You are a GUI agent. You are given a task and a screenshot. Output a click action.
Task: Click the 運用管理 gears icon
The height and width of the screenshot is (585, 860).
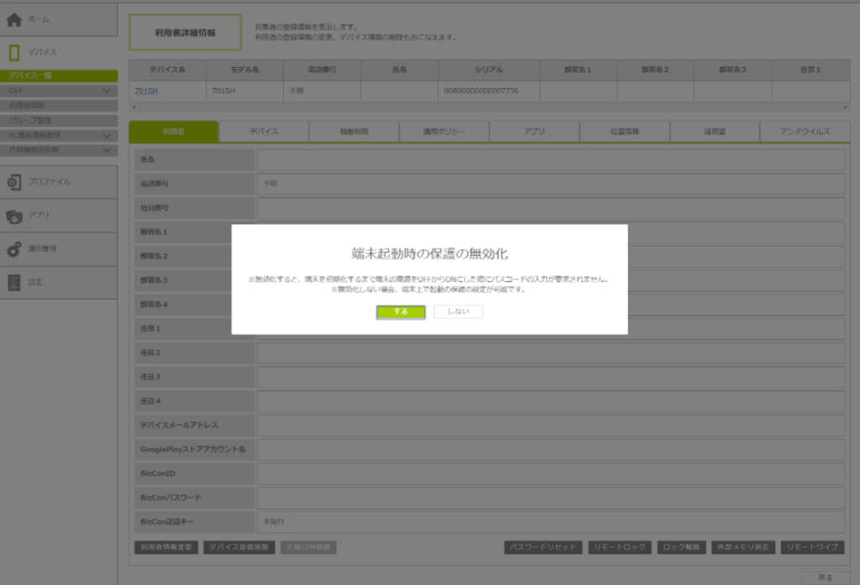click(x=14, y=249)
